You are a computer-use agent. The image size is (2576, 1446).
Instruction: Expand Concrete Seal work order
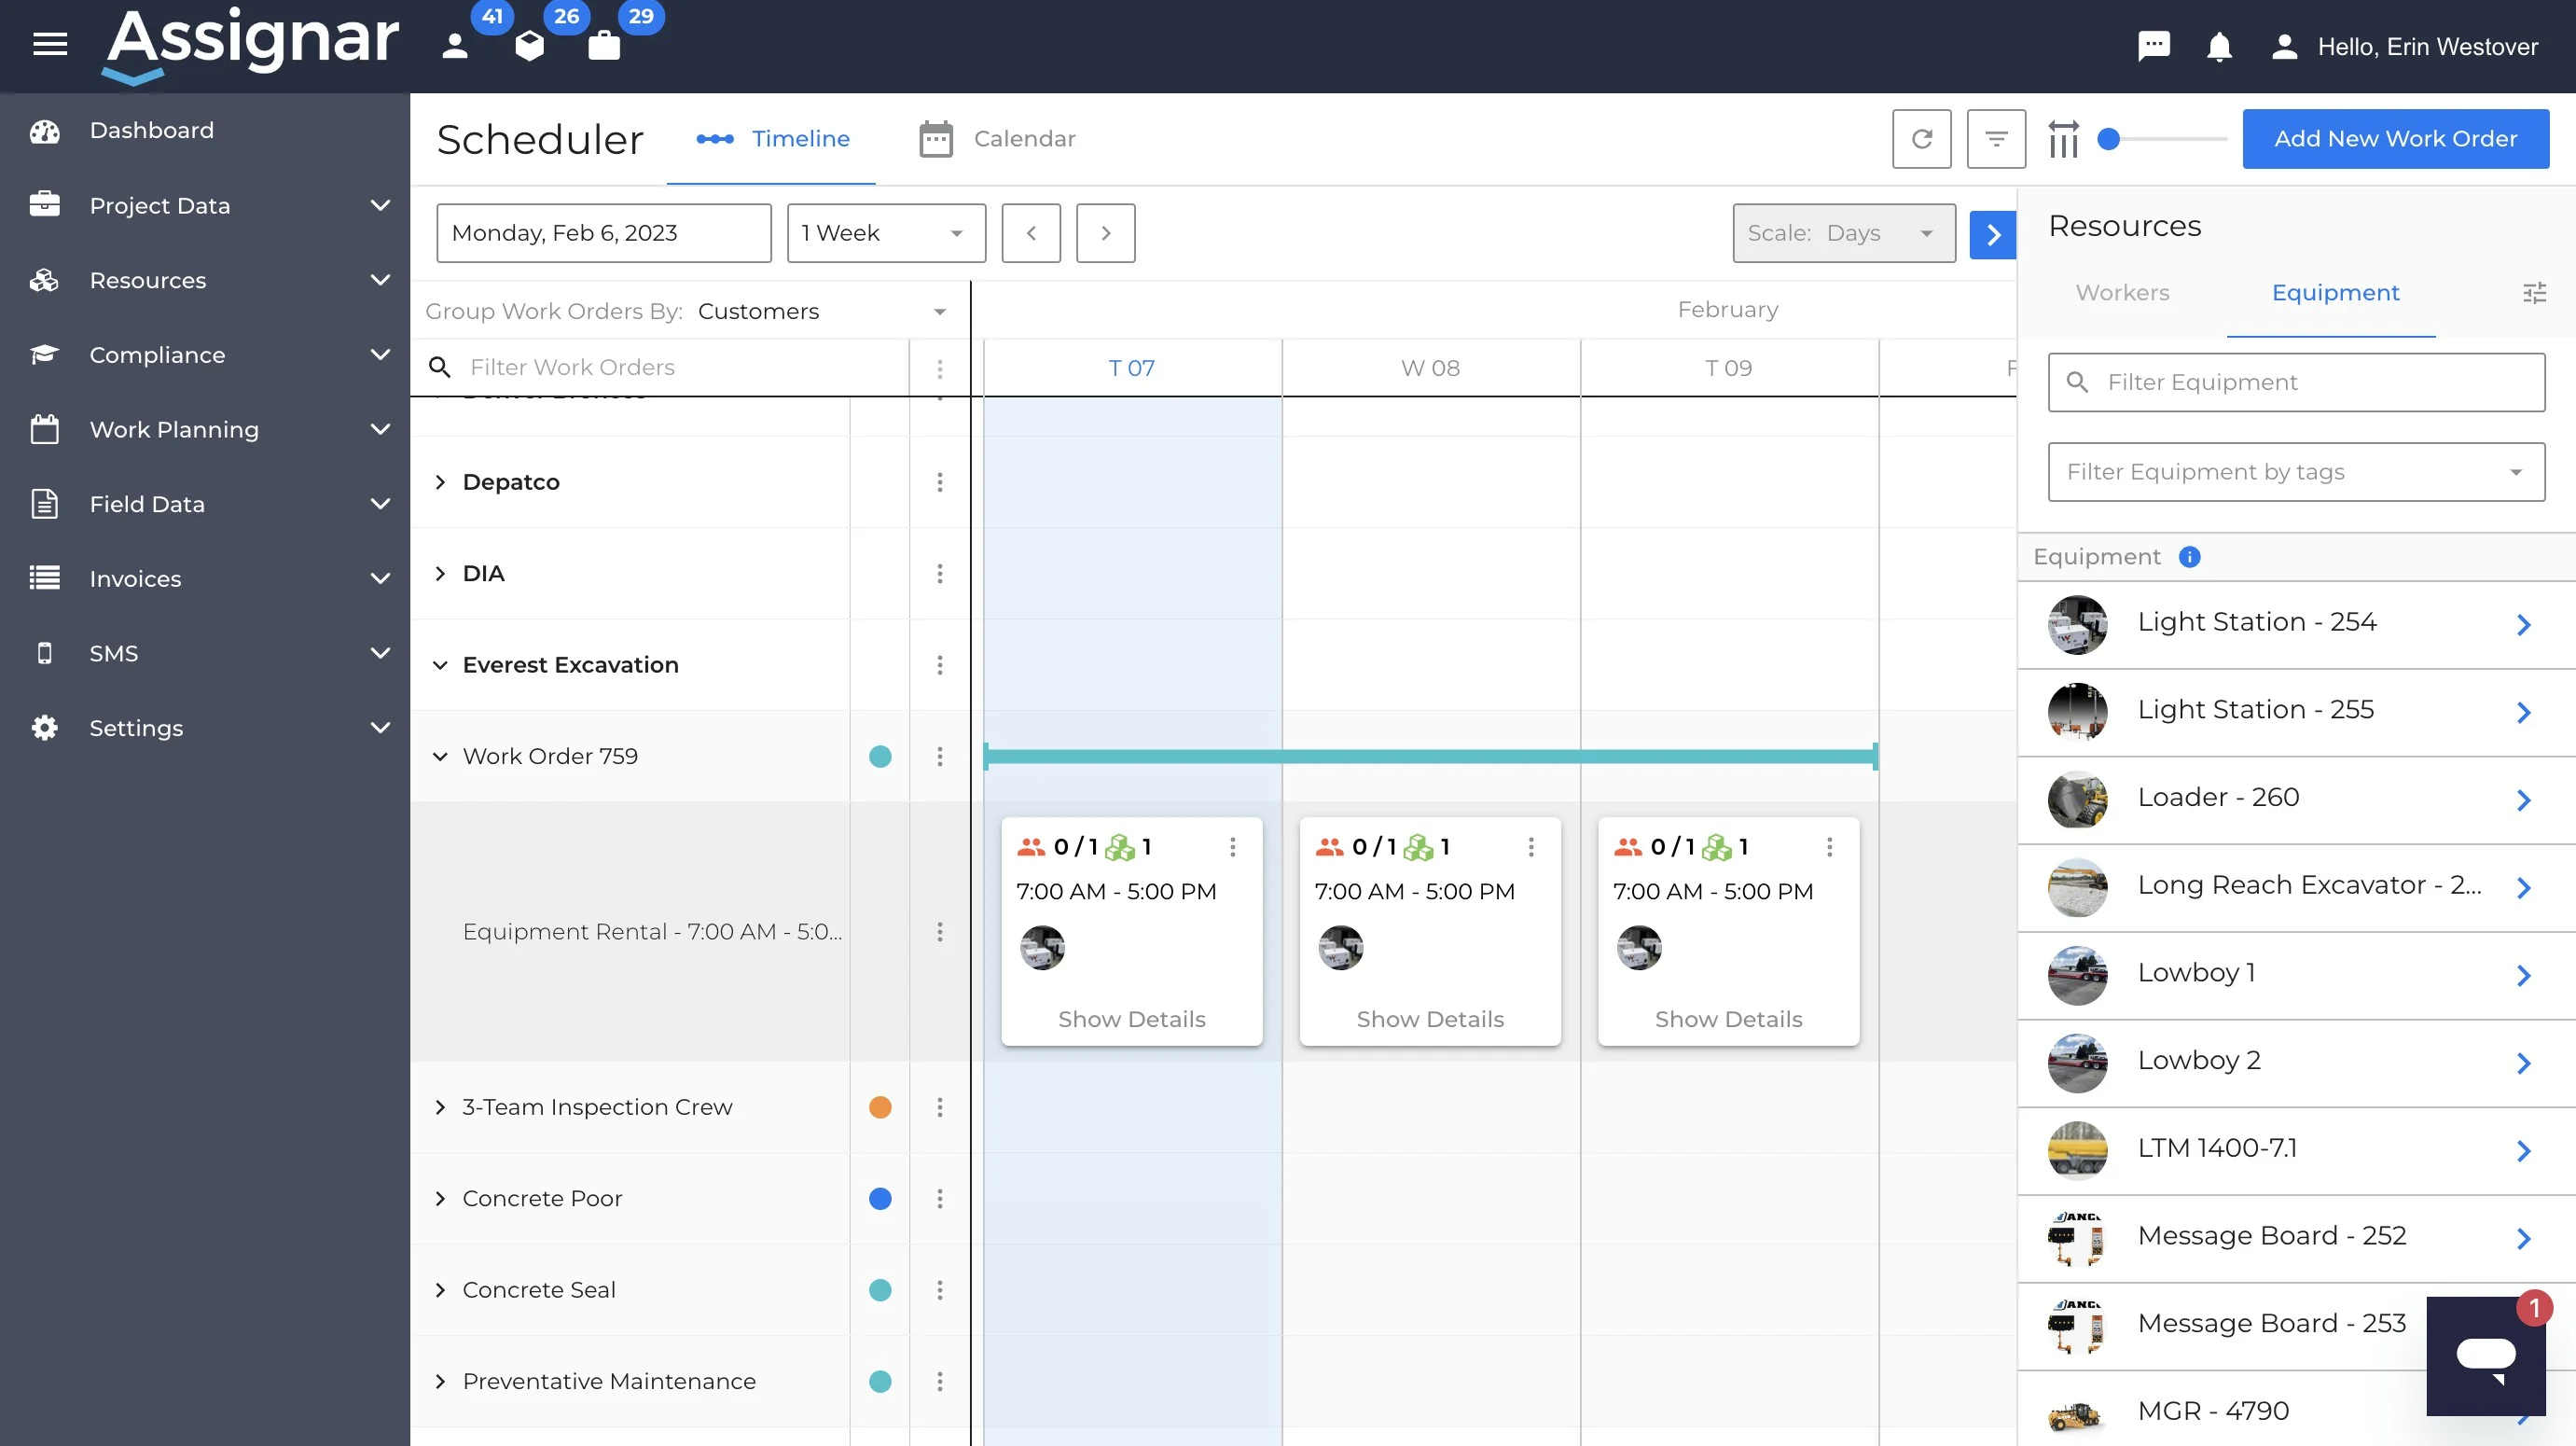tap(440, 1290)
